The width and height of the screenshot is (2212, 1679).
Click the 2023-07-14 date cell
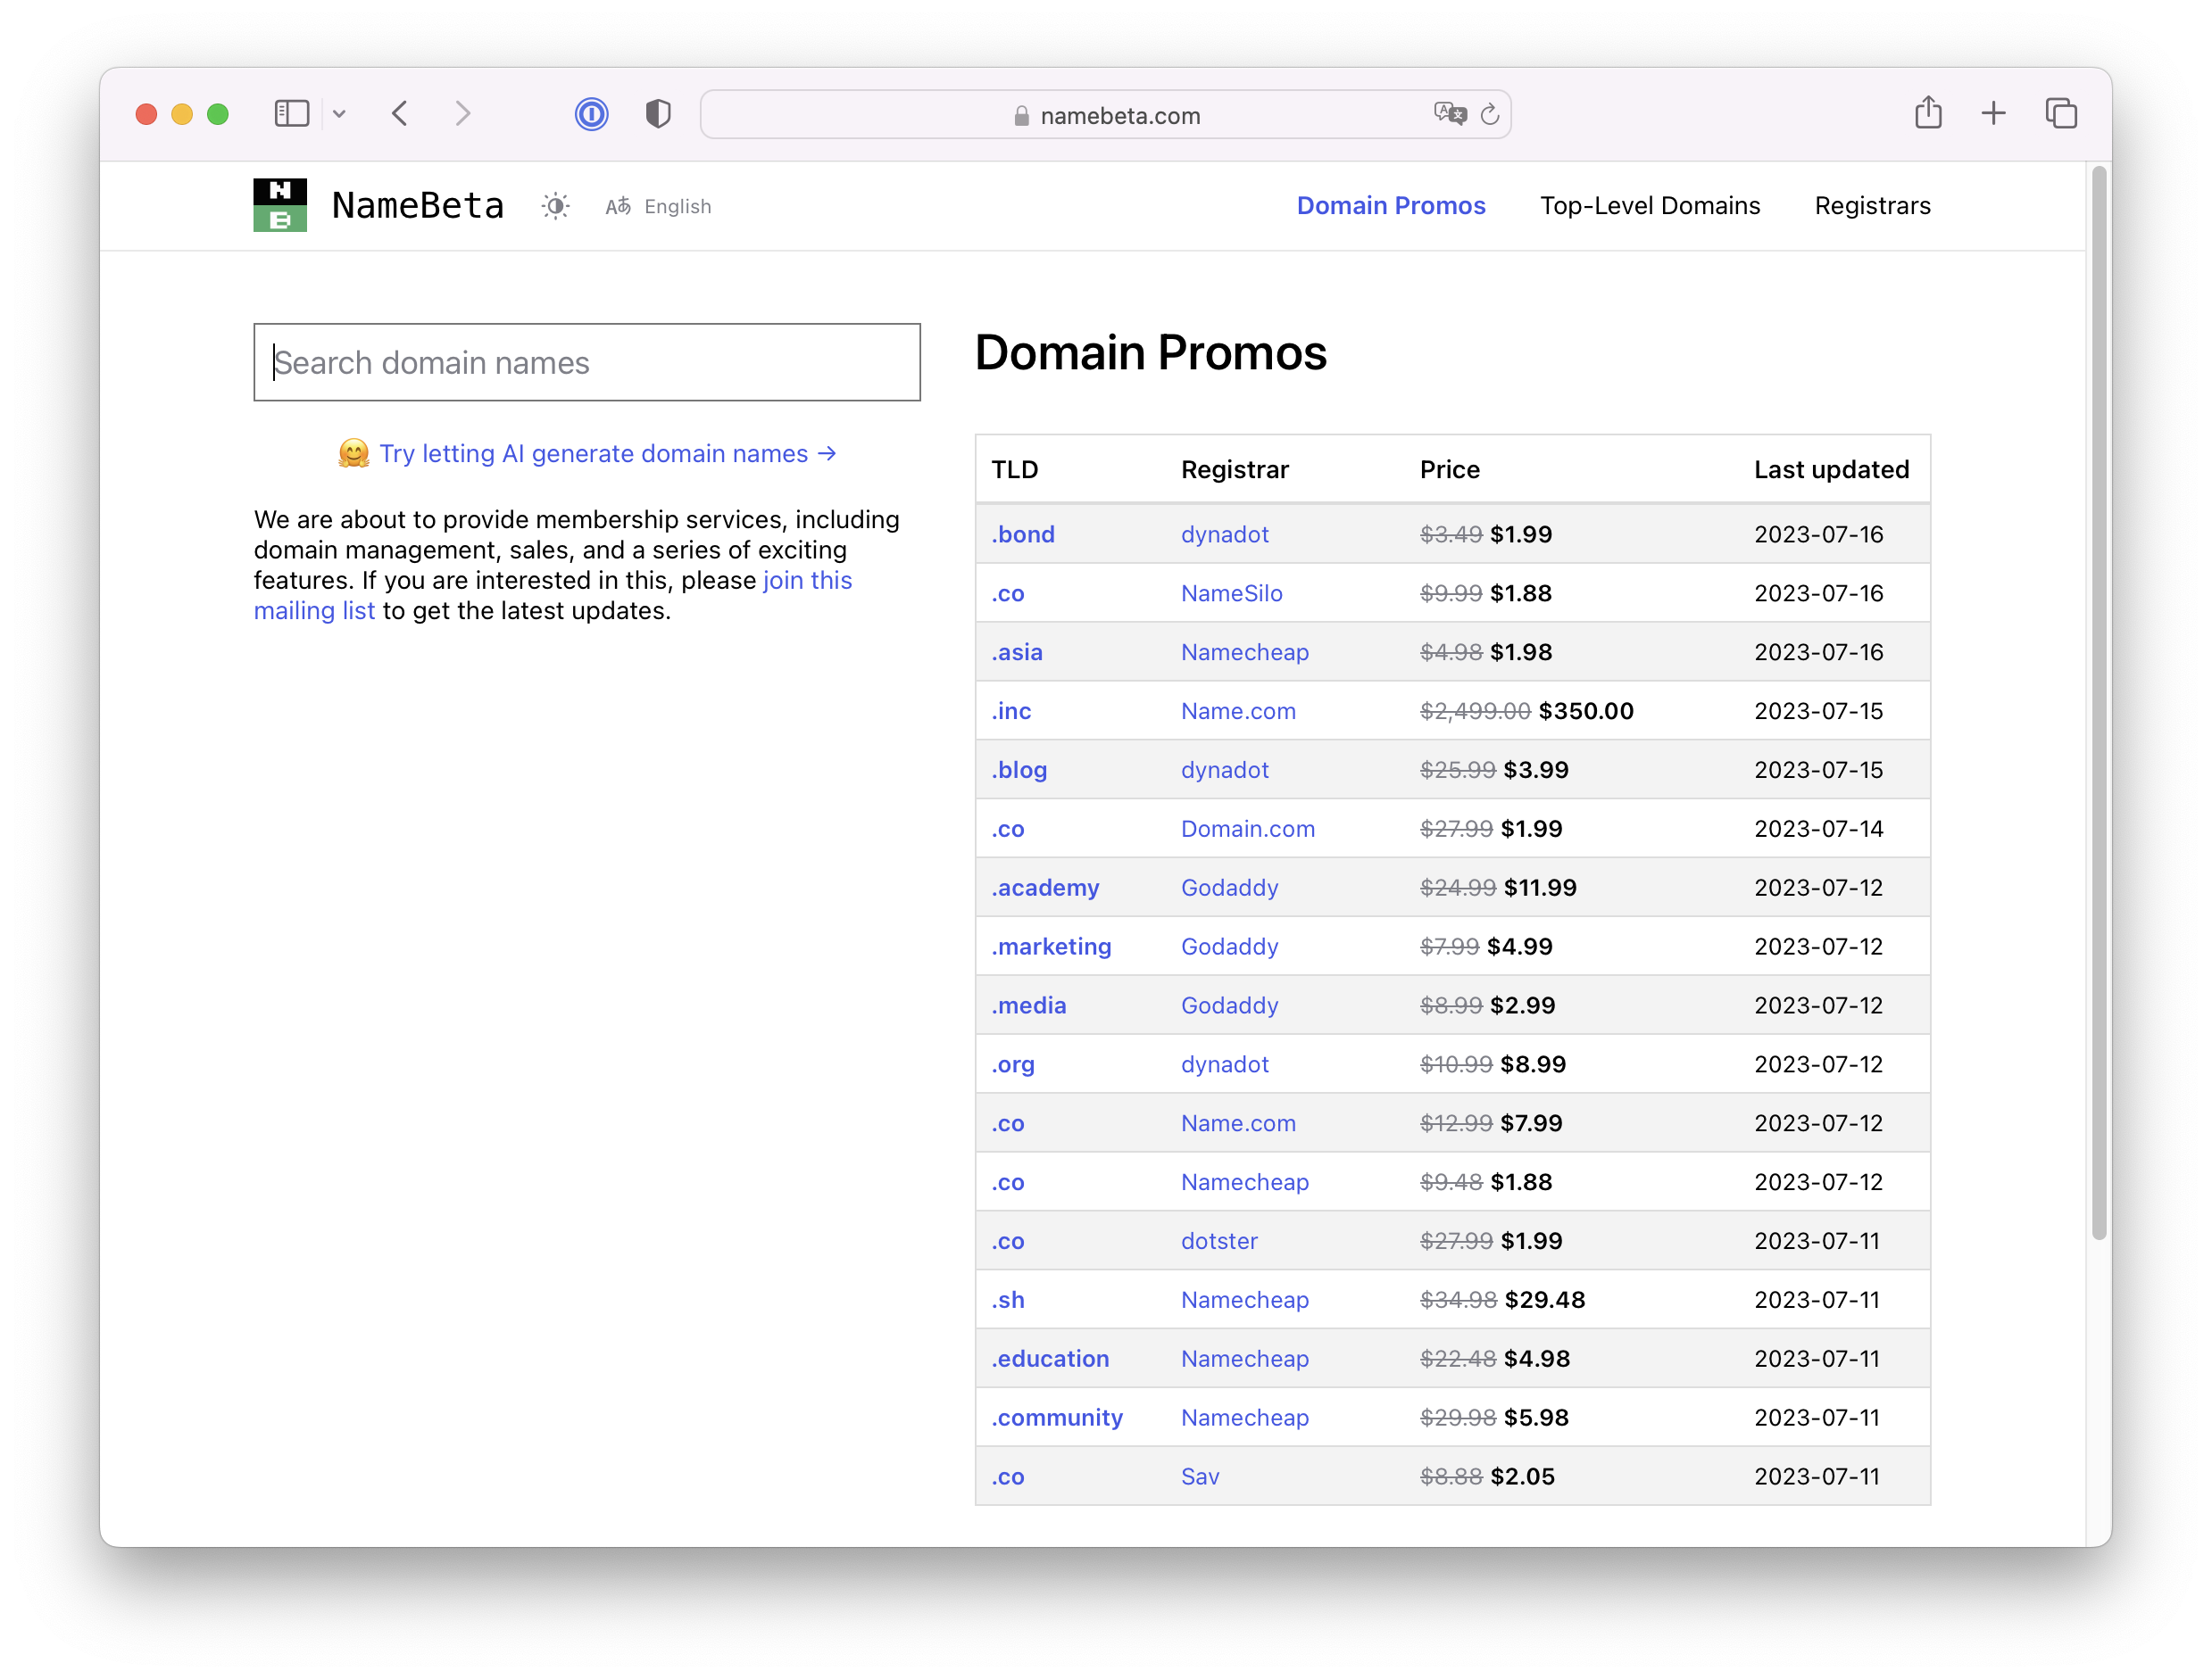[x=1818, y=830]
